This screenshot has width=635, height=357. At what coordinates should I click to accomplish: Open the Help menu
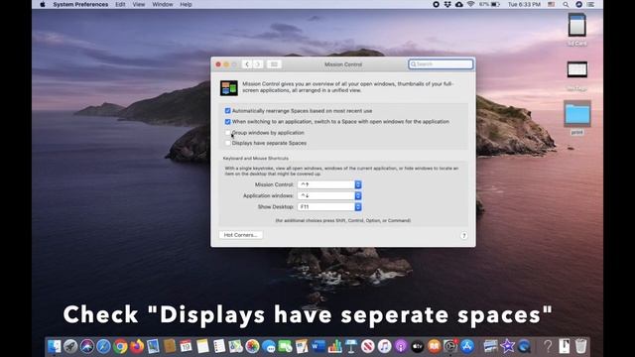pos(186,4)
